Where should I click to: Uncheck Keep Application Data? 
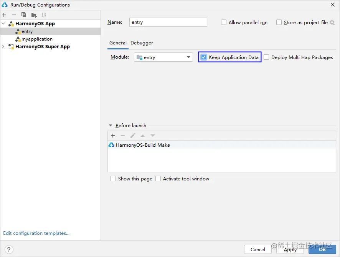click(204, 57)
